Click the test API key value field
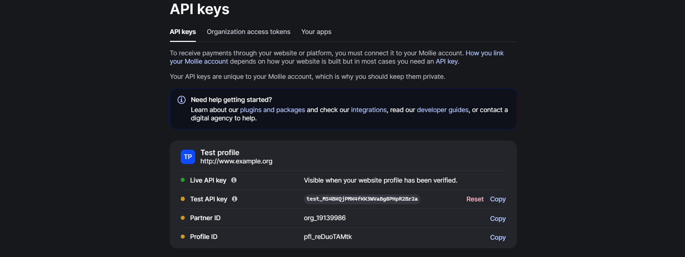Image resolution: width=685 pixels, height=257 pixels. click(362, 199)
